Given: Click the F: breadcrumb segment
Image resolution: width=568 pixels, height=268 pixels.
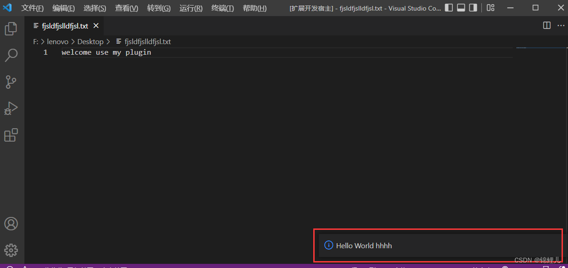Looking at the screenshot, I should (36, 41).
